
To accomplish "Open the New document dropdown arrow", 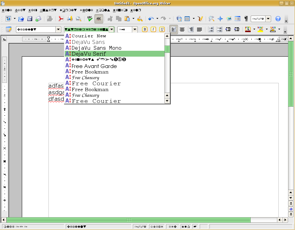I will [15, 19].
